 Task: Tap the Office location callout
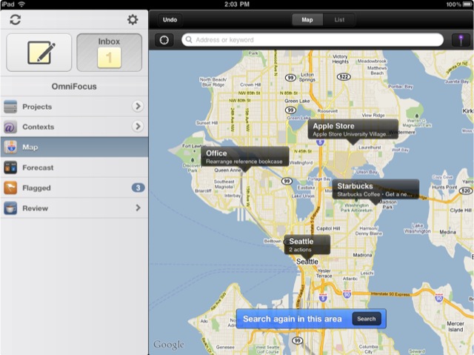pos(244,157)
